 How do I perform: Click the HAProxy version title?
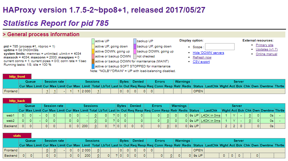[x=104, y=10]
